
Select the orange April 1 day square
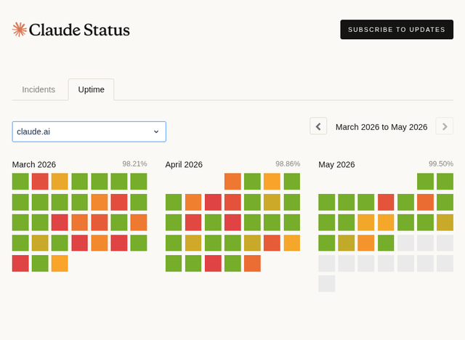[232, 182]
